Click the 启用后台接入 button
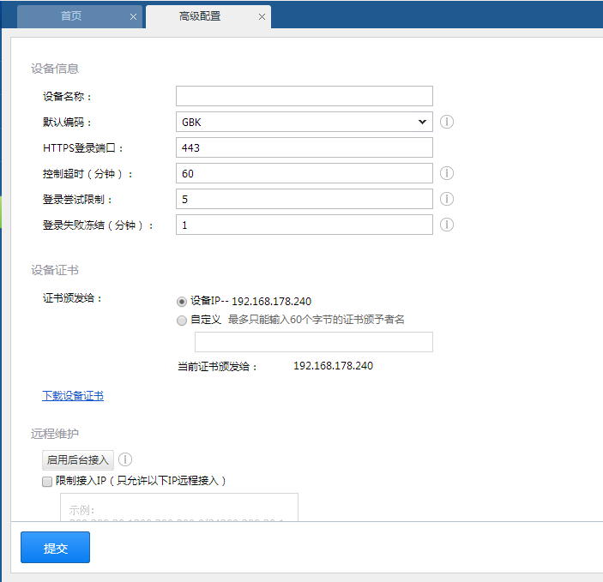 (78, 460)
